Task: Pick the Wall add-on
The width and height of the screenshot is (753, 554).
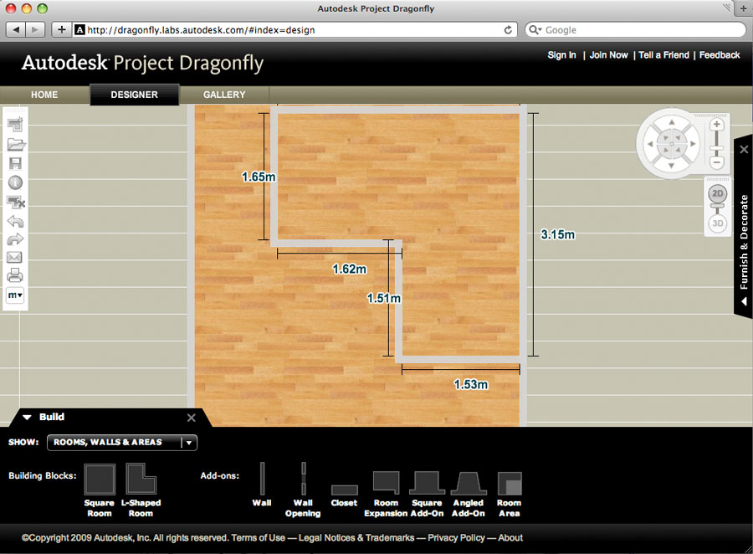Action: [x=262, y=485]
